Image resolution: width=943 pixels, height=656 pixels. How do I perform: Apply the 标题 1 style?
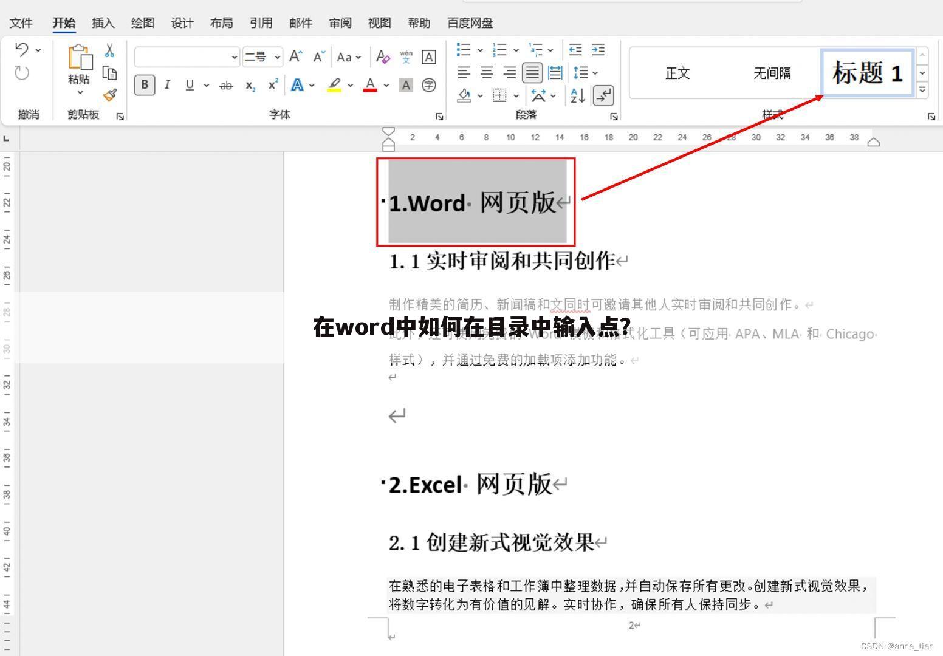867,73
